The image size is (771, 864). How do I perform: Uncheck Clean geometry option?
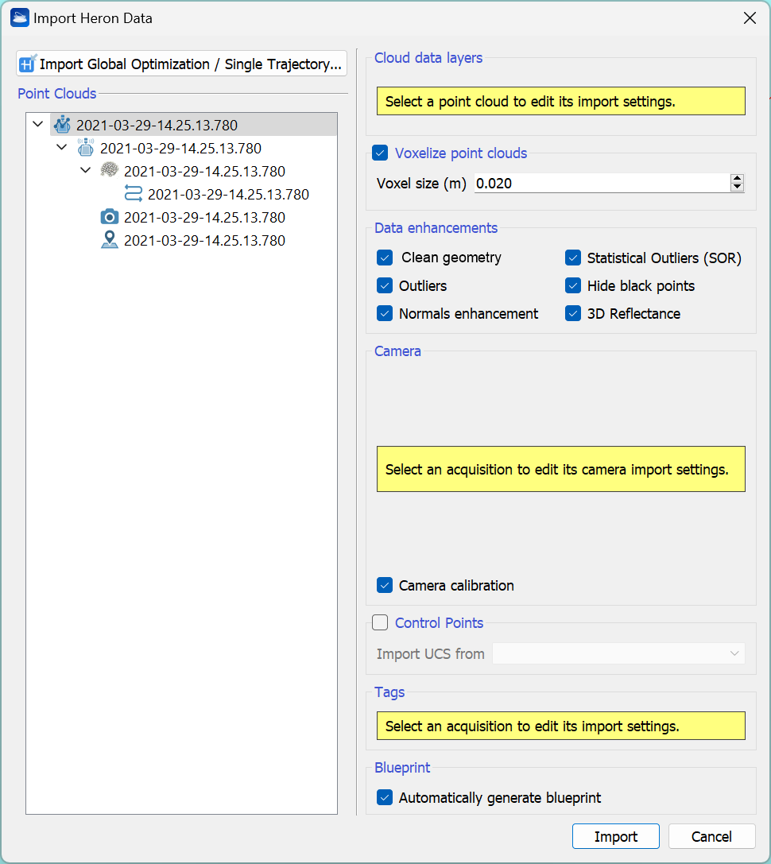[x=385, y=258]
